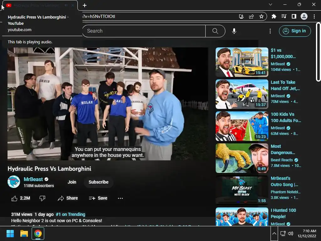Subscribe to MrBeast channel
Screen dimensions: 321x241
coord(98,182)
